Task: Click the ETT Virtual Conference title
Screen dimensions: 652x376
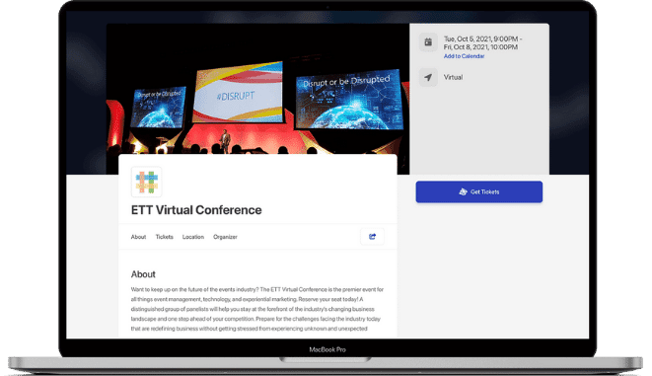Action: tap(196, 210)
